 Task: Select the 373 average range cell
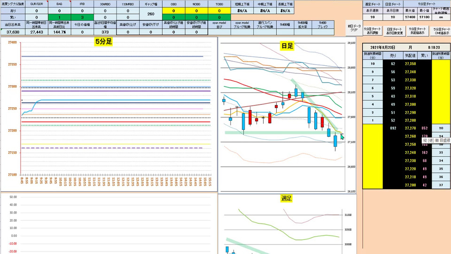[105, 32]
